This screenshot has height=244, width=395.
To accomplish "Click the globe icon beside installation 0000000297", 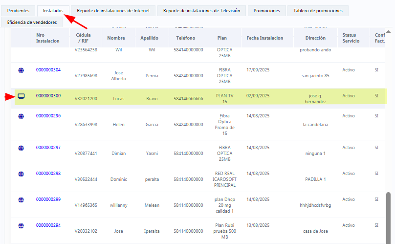I will 21,148.
